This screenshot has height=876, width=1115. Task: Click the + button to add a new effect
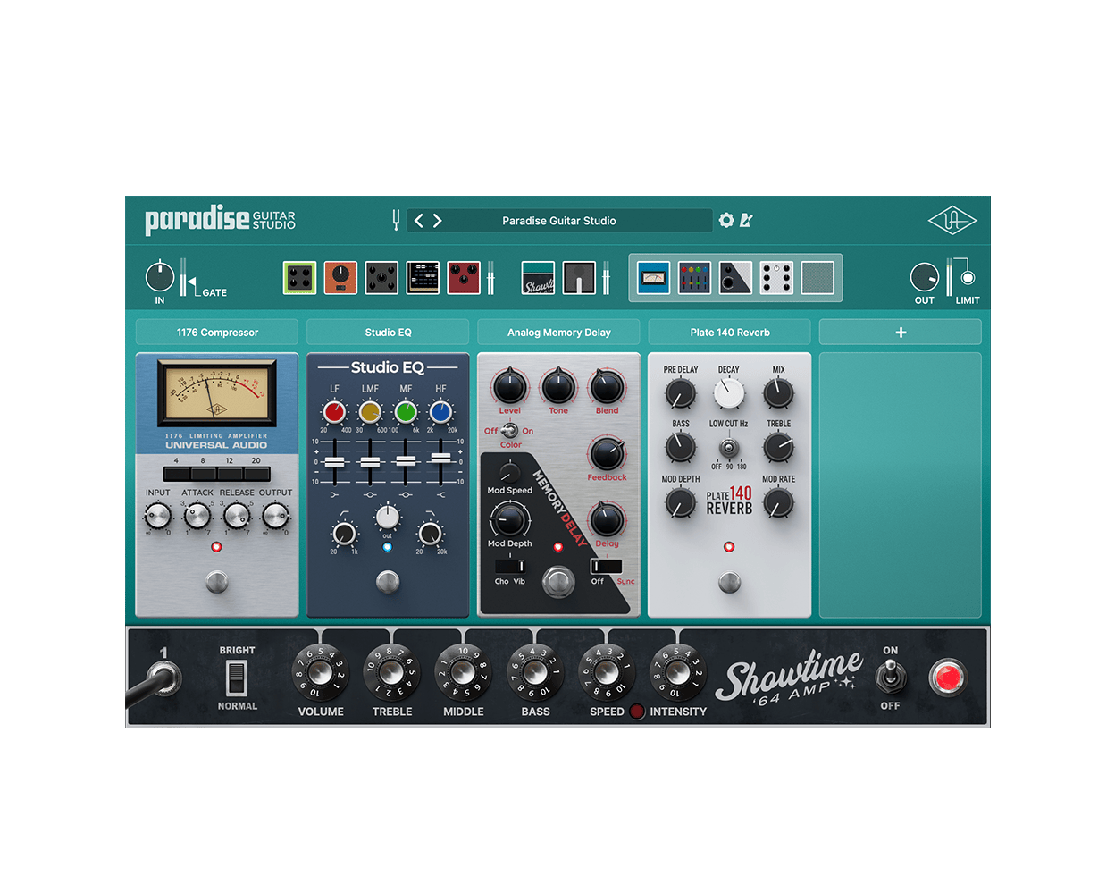click(x=900, y=332)
